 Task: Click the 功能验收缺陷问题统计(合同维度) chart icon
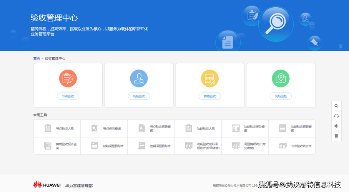[189, 146]
